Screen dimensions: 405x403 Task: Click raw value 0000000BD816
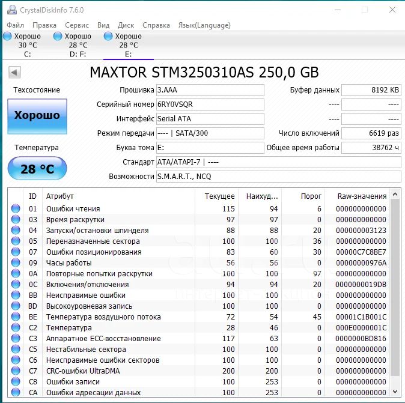click(x=361, y=339)
